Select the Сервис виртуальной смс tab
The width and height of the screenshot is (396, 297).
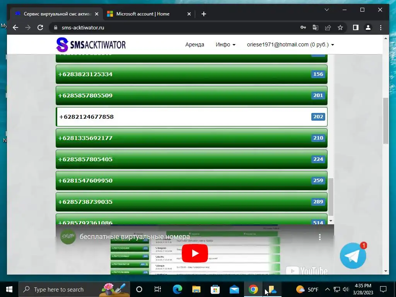56,14
